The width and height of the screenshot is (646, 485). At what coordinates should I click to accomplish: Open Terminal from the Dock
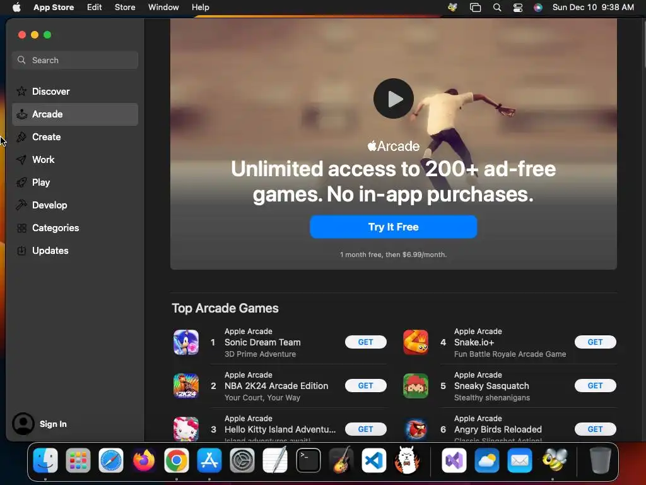[x=308, y=460]
